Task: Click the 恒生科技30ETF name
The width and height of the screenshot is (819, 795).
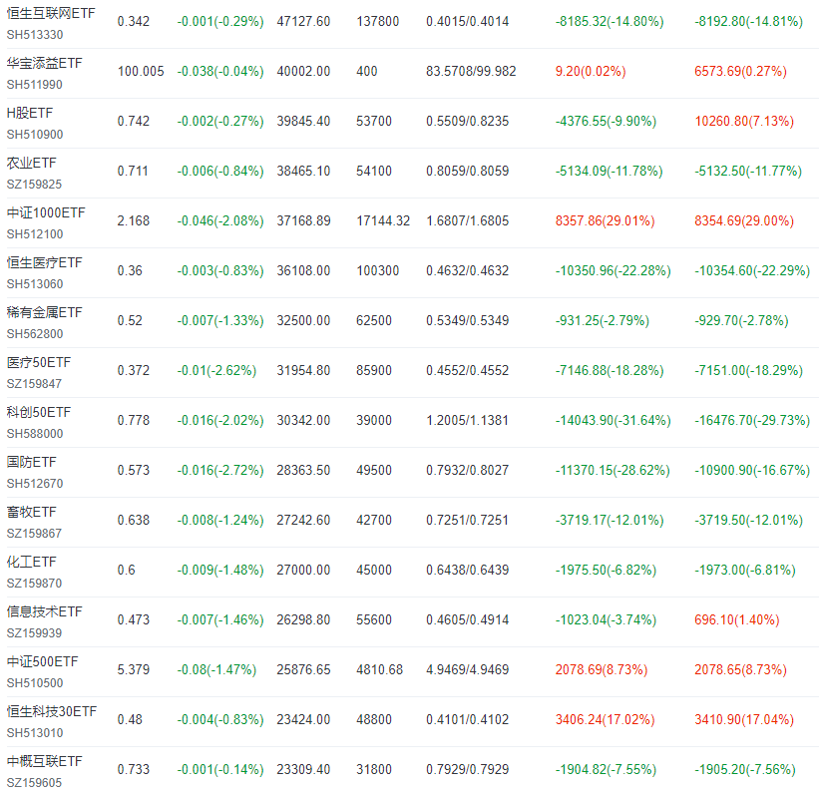Action: pyautogui.click(x=52, y=711)
